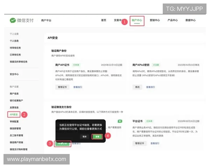Select API安全 in the sidebar
The width and height of the screenshot is (210, 168).
14,114
